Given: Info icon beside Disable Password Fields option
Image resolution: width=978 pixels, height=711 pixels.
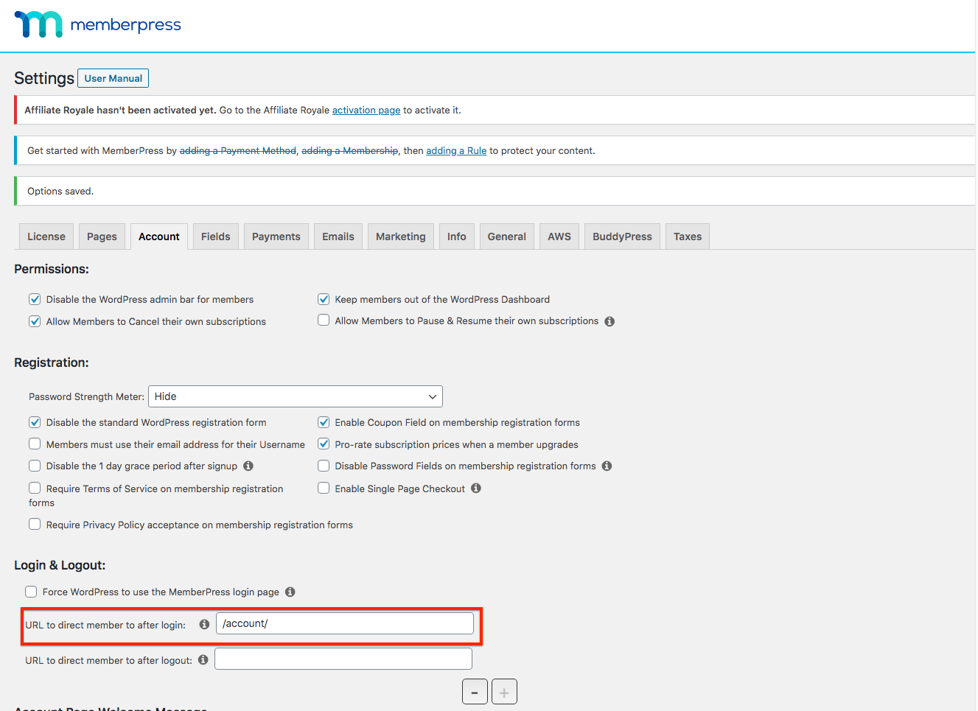Looking at the screenshot, I should click(x=607, y=466).
